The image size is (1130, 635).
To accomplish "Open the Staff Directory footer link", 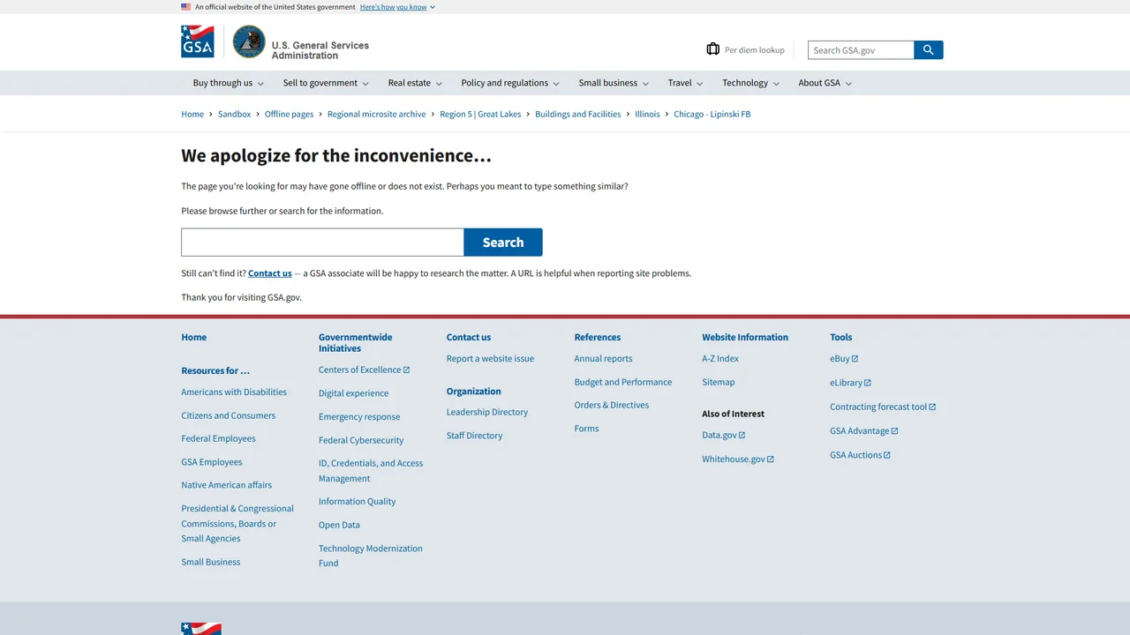I will pos(474,436).
